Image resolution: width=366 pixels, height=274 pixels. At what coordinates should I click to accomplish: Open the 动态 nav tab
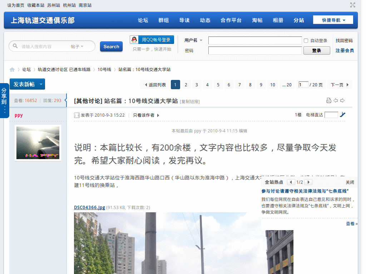click(205, 20)
